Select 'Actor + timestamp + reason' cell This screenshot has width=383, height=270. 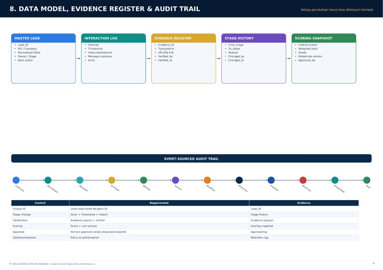(159, 215)
